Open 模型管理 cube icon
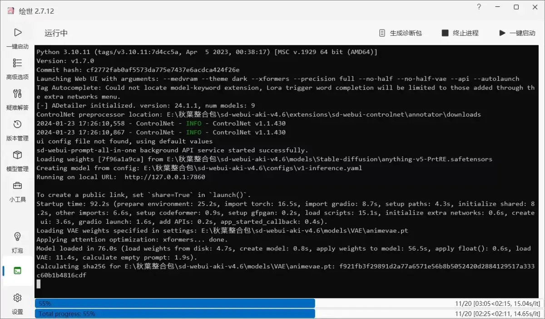The image size is (545, 319). point(17,155)
